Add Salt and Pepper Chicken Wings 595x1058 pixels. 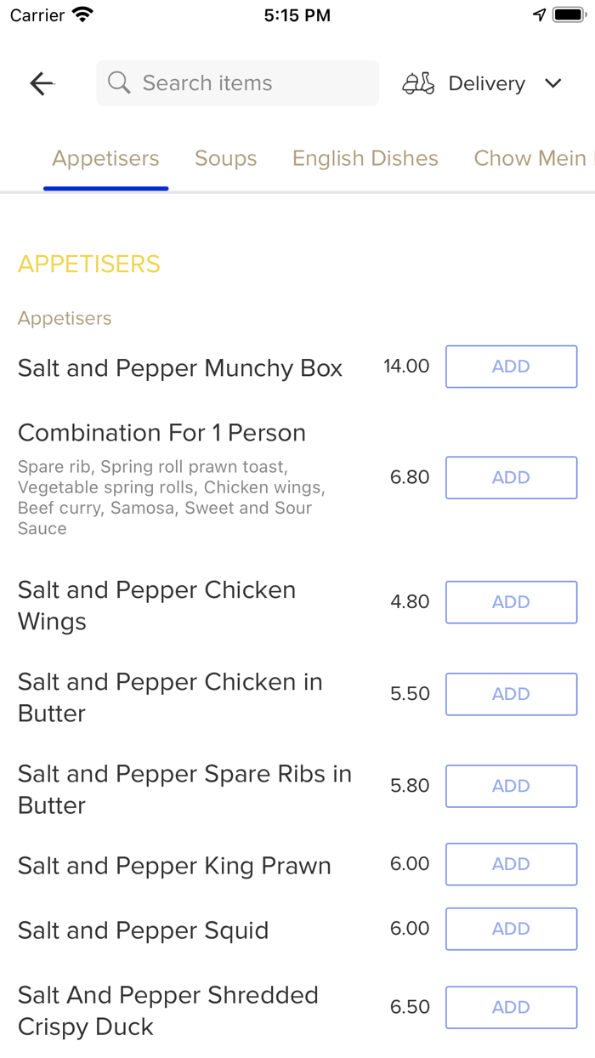point(511,602)
